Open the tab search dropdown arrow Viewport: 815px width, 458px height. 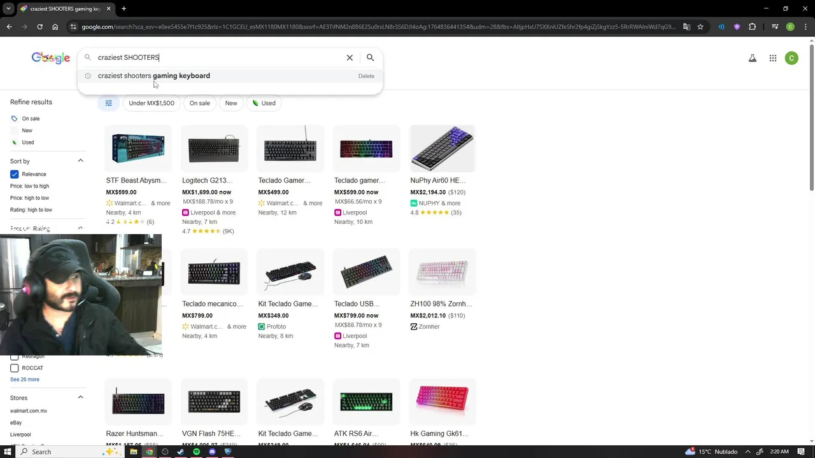tap(8, 9)
